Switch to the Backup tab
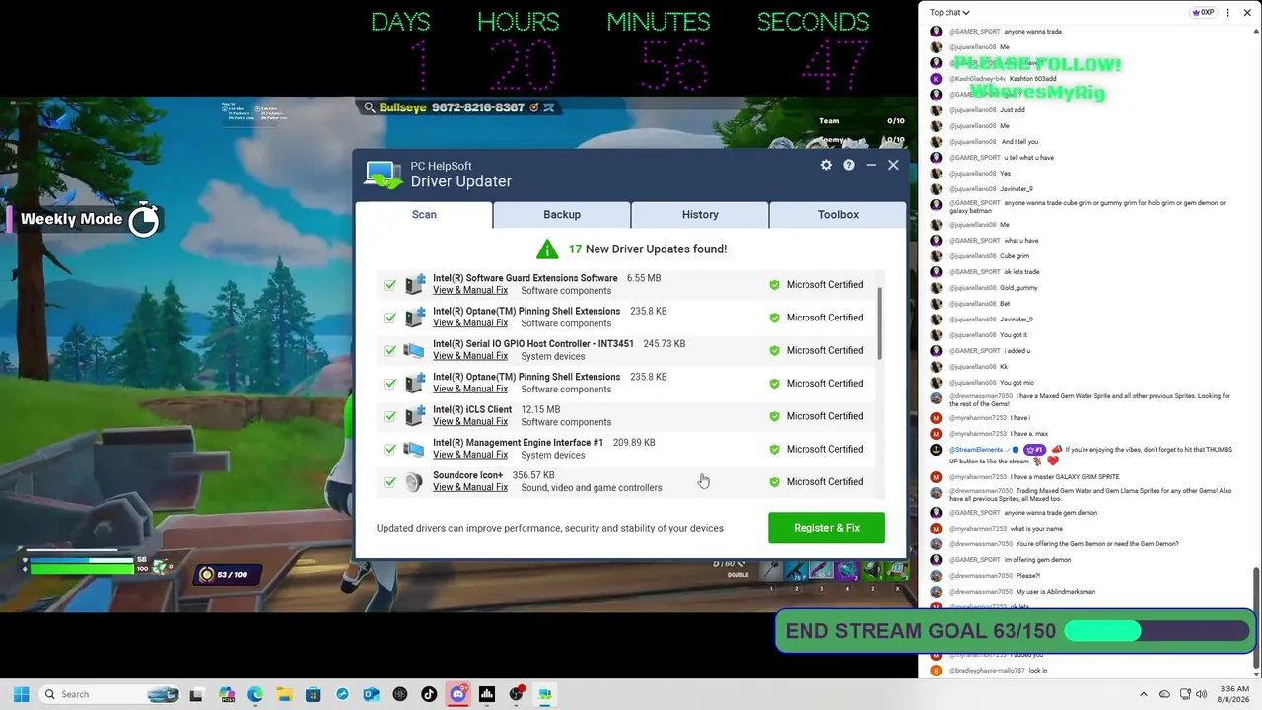Viewport: 1262px width, 710px height. pyautogui.click(x=562, y=214)
